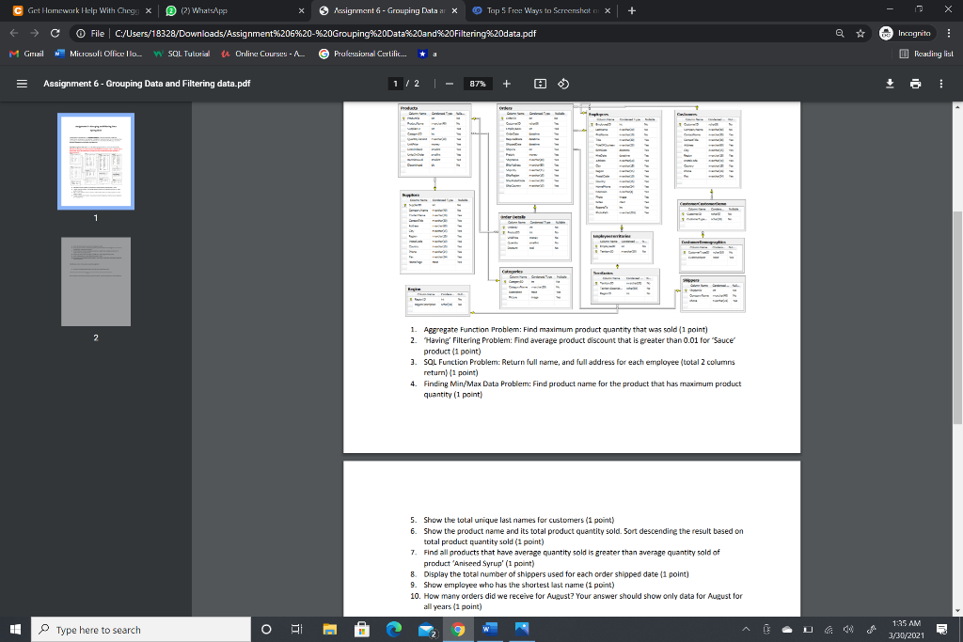
Task: Click question 1 Aggregate Function Problem text
Action: pyautogui.click(x=565, y=330)
